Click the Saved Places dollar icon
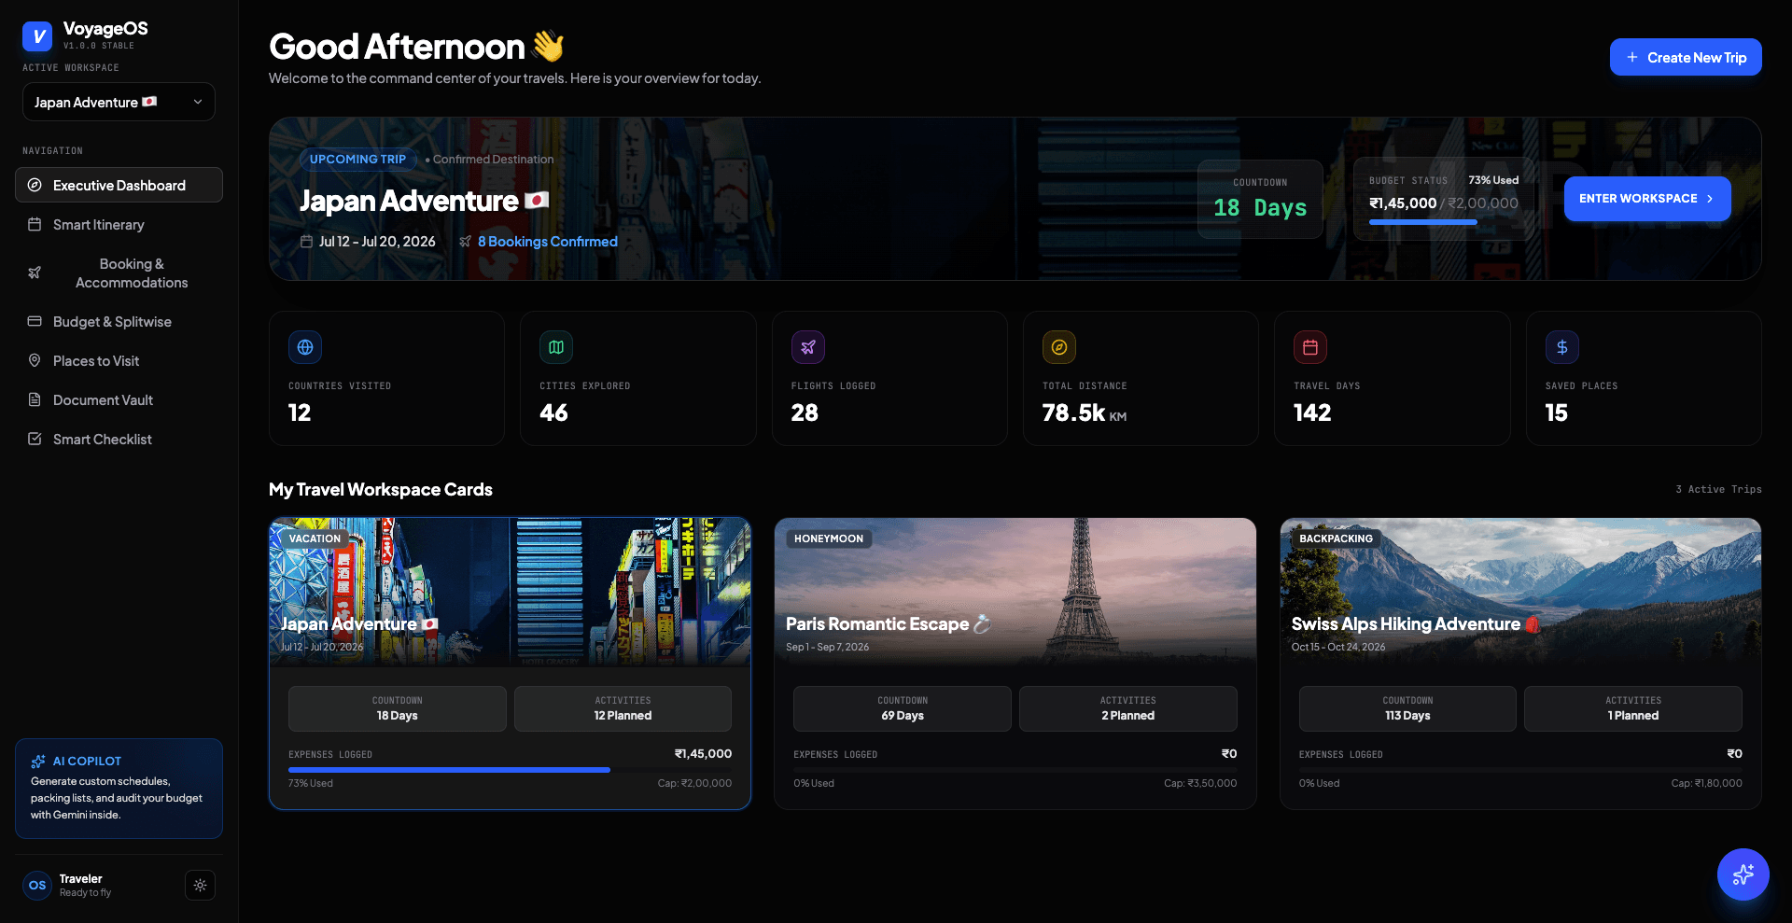 click(x=1562, y=347)
